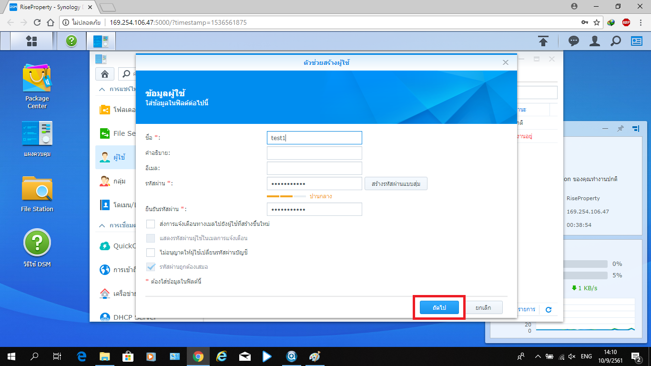Collapse the connectivity section chevron
Screen dimensions: 651x366
(102, 225)
